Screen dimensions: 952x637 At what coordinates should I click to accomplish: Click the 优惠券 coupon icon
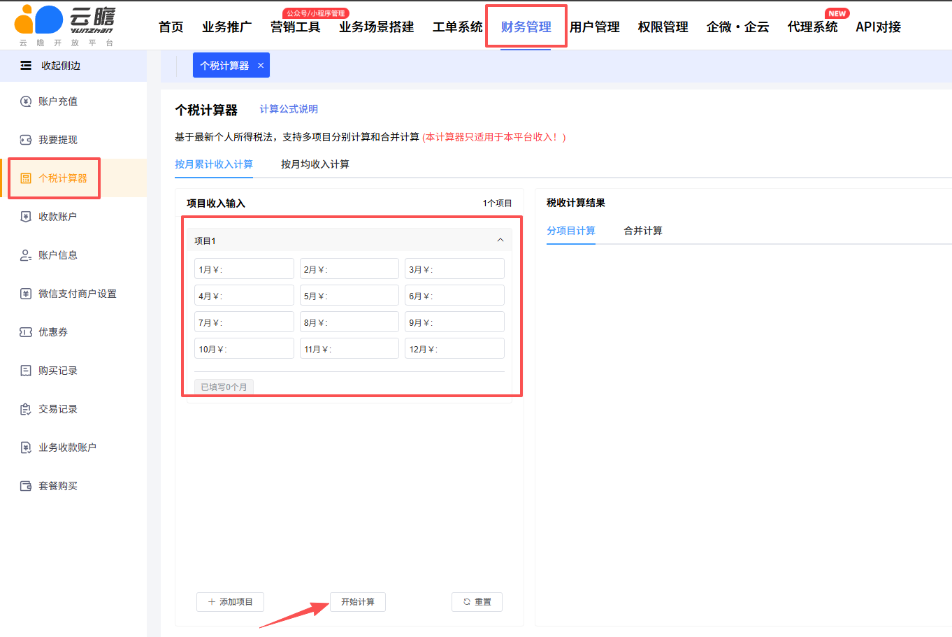[26, 332]
